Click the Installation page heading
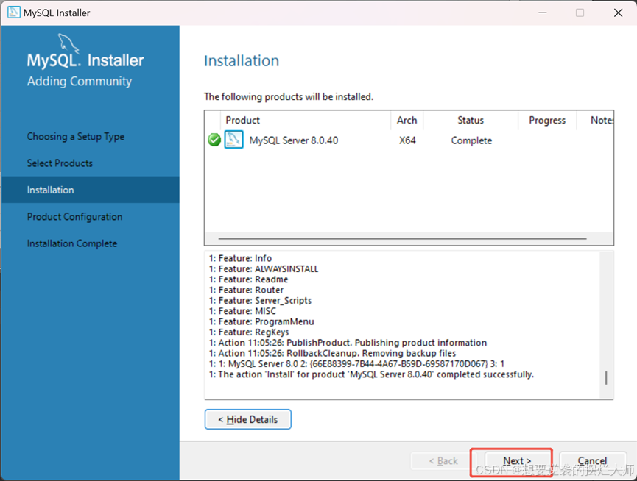Image resolution: width=637 pixels, height=481 pixels. (x=242, y=61)
